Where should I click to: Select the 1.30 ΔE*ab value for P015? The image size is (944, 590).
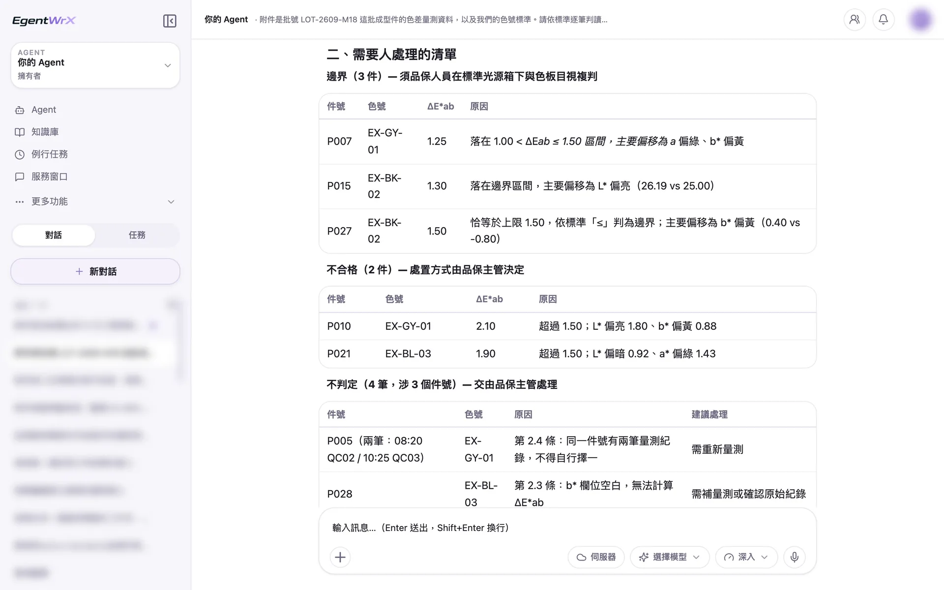click(437, 186)
